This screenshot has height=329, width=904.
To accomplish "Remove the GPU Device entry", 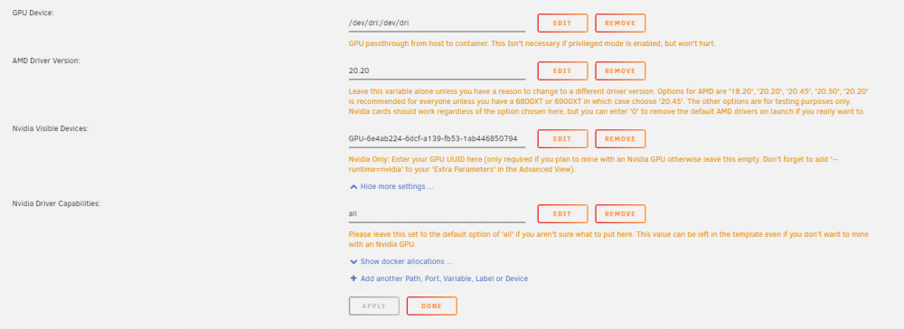I will [x=620, y=23].
